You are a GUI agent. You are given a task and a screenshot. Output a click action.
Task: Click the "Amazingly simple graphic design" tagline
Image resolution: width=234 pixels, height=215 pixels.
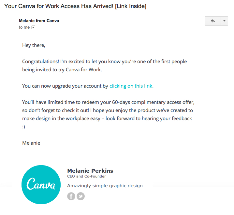tap(105, 186)
